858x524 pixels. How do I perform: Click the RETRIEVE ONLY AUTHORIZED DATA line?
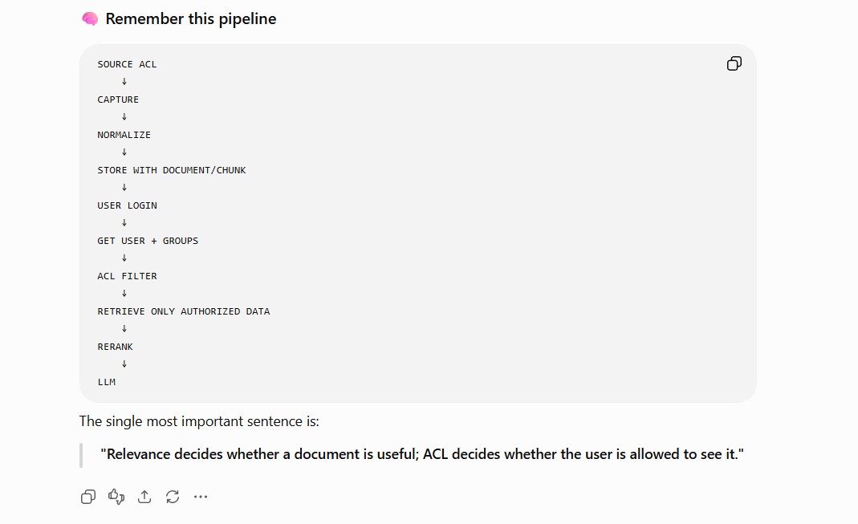pos(184,311)
